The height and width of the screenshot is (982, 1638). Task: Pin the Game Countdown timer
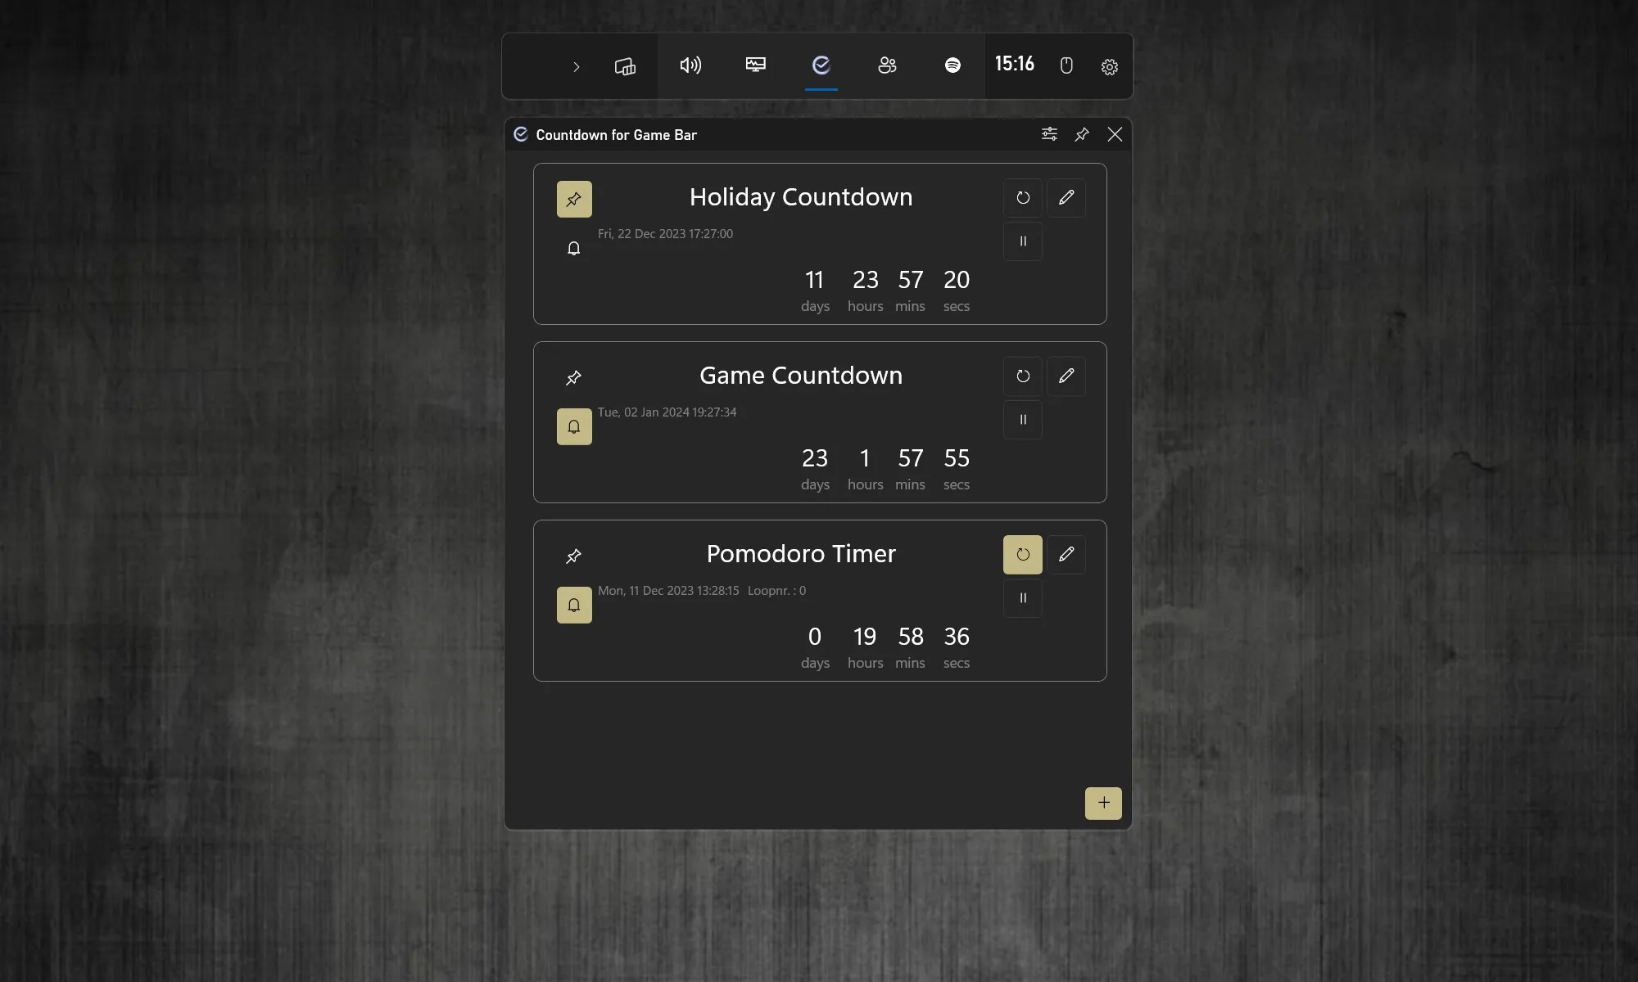coord(574,377)
